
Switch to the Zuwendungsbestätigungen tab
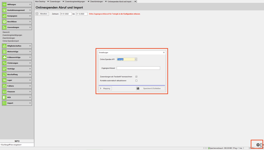tap(75, 2)
